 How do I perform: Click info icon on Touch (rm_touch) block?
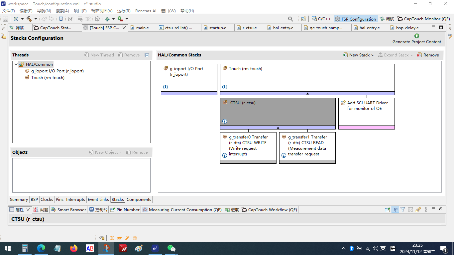(225, 87)
